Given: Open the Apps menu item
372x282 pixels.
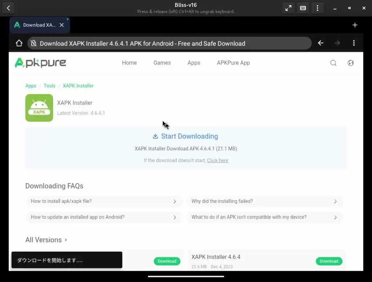Looking at the screenshot, I should coord(194,63).
